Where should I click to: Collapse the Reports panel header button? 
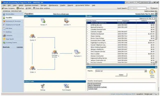(x=156, y=67)
